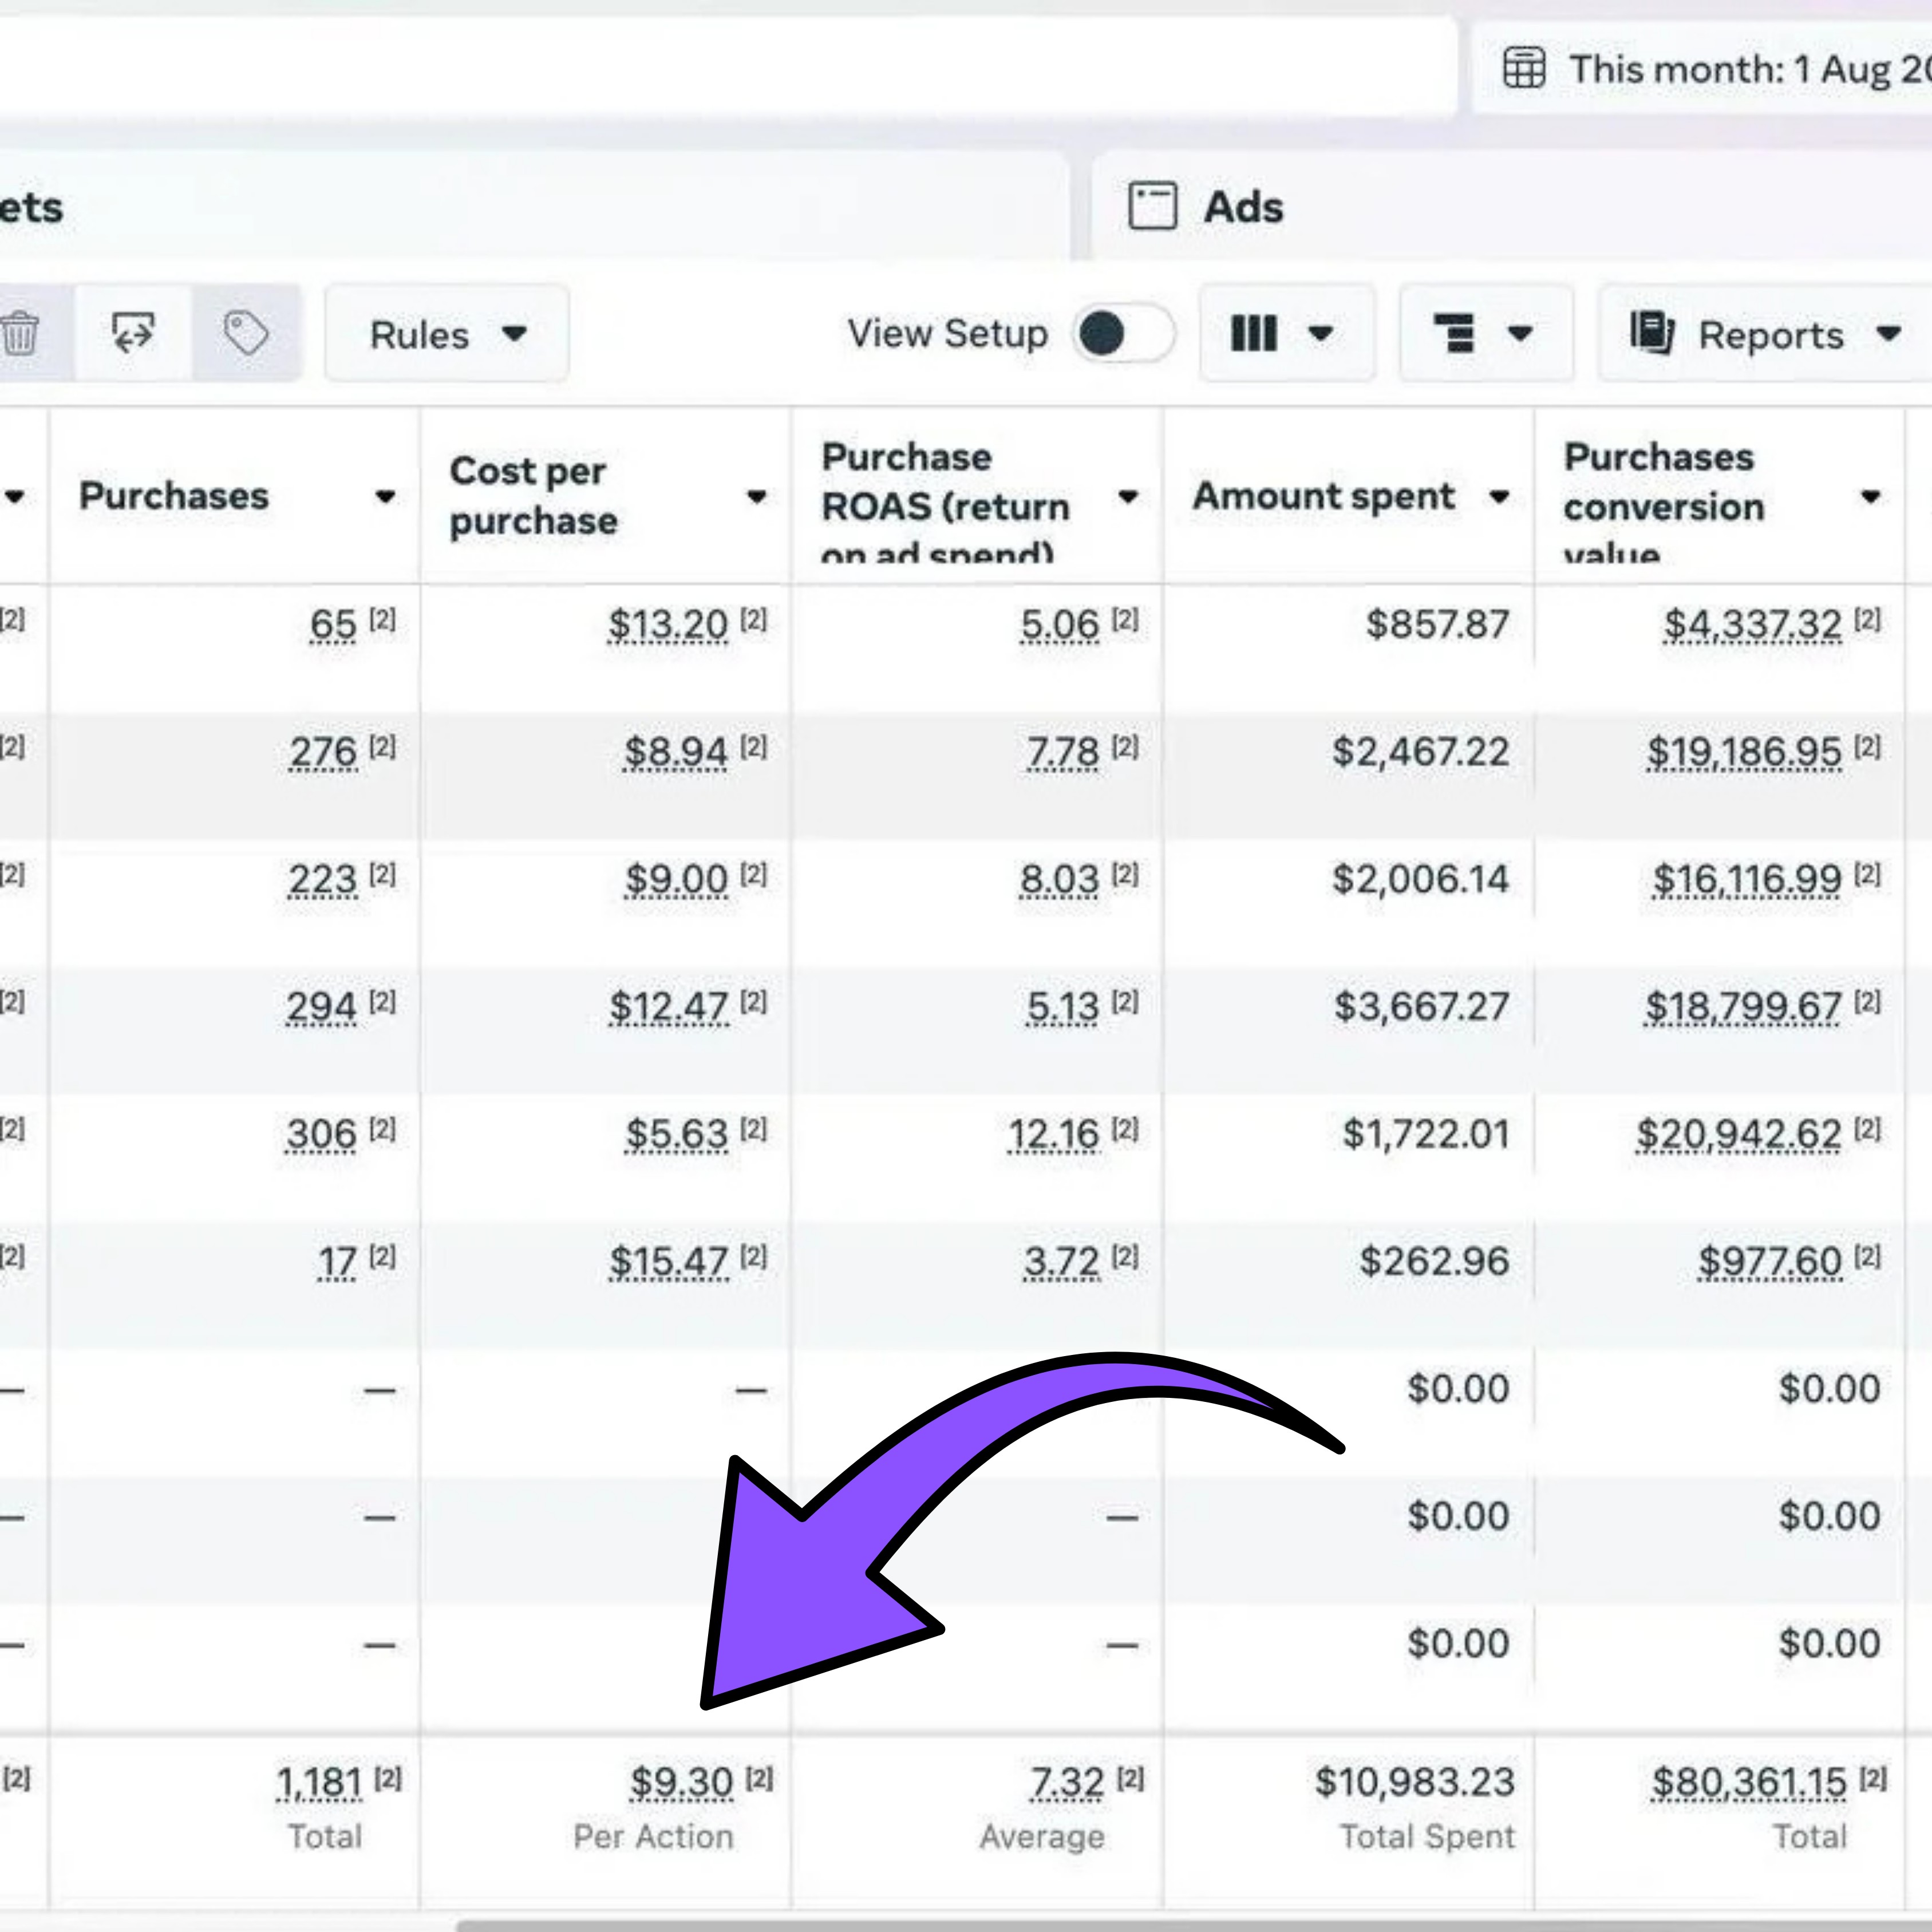Open the Reports dropdown
Image resolution: width=1932 pixels, height=1932 pixels.
point(1766,334)
